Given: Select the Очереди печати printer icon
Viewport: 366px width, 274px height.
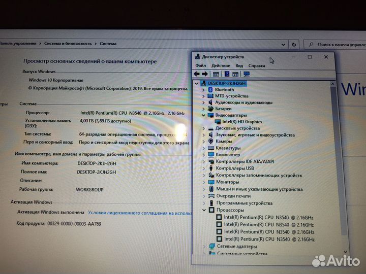Looking at the screenshot, I should 211,196.
